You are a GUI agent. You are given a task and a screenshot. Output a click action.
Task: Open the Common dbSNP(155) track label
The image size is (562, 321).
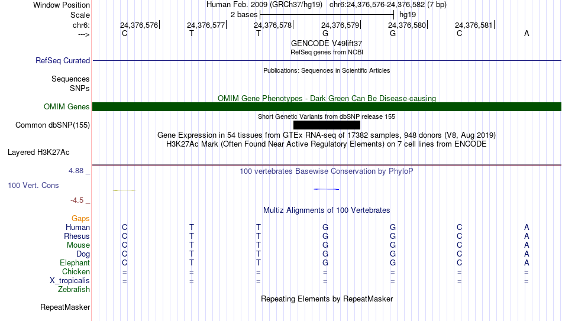point(53,125)
